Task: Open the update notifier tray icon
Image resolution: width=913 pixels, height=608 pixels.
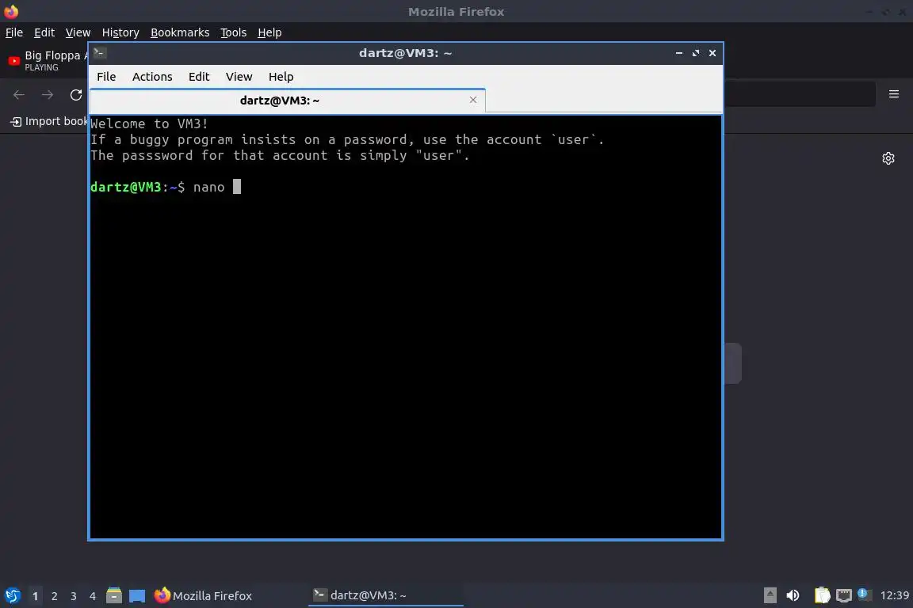Action: (x=864, y=594)
